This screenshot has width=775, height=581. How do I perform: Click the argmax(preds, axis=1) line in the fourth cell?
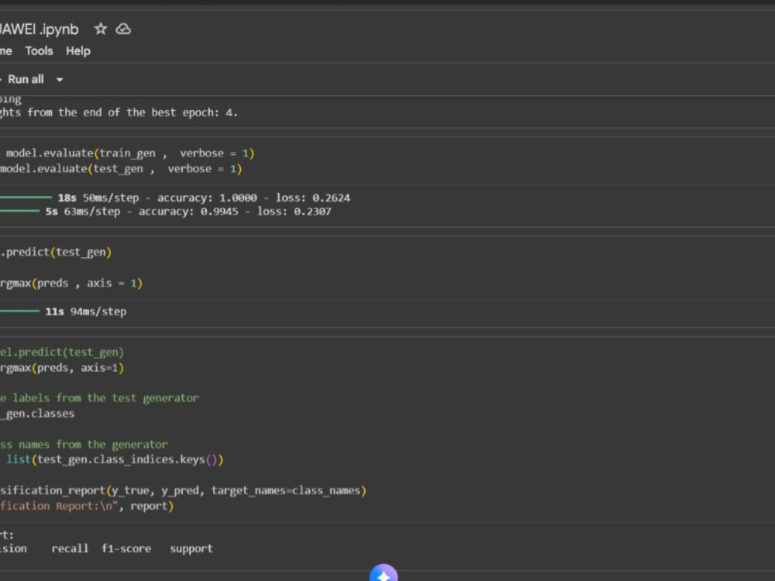click(x=62, y=368)
